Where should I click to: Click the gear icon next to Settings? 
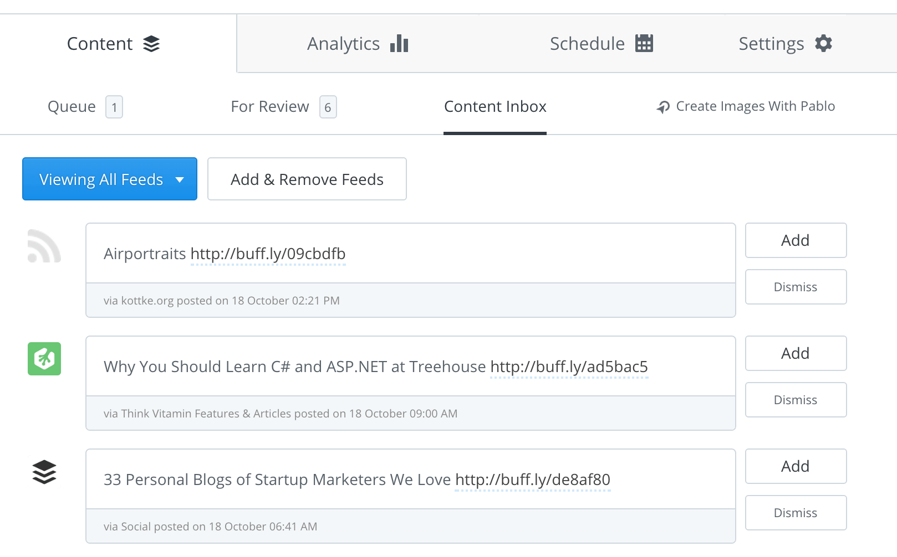824,43
